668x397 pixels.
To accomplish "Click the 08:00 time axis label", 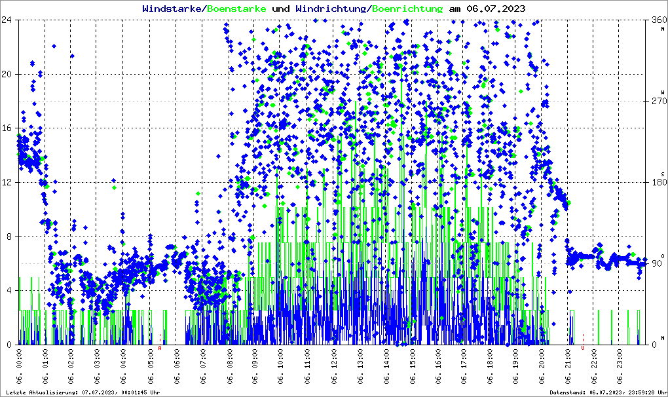I will 229,366.
